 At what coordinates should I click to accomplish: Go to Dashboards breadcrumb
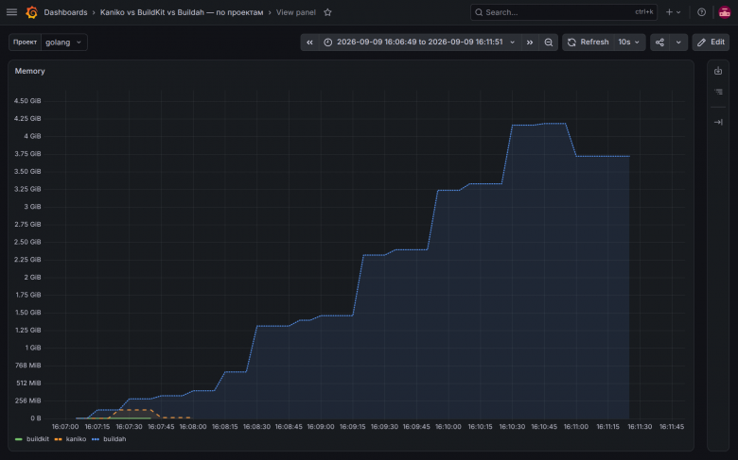65,12
